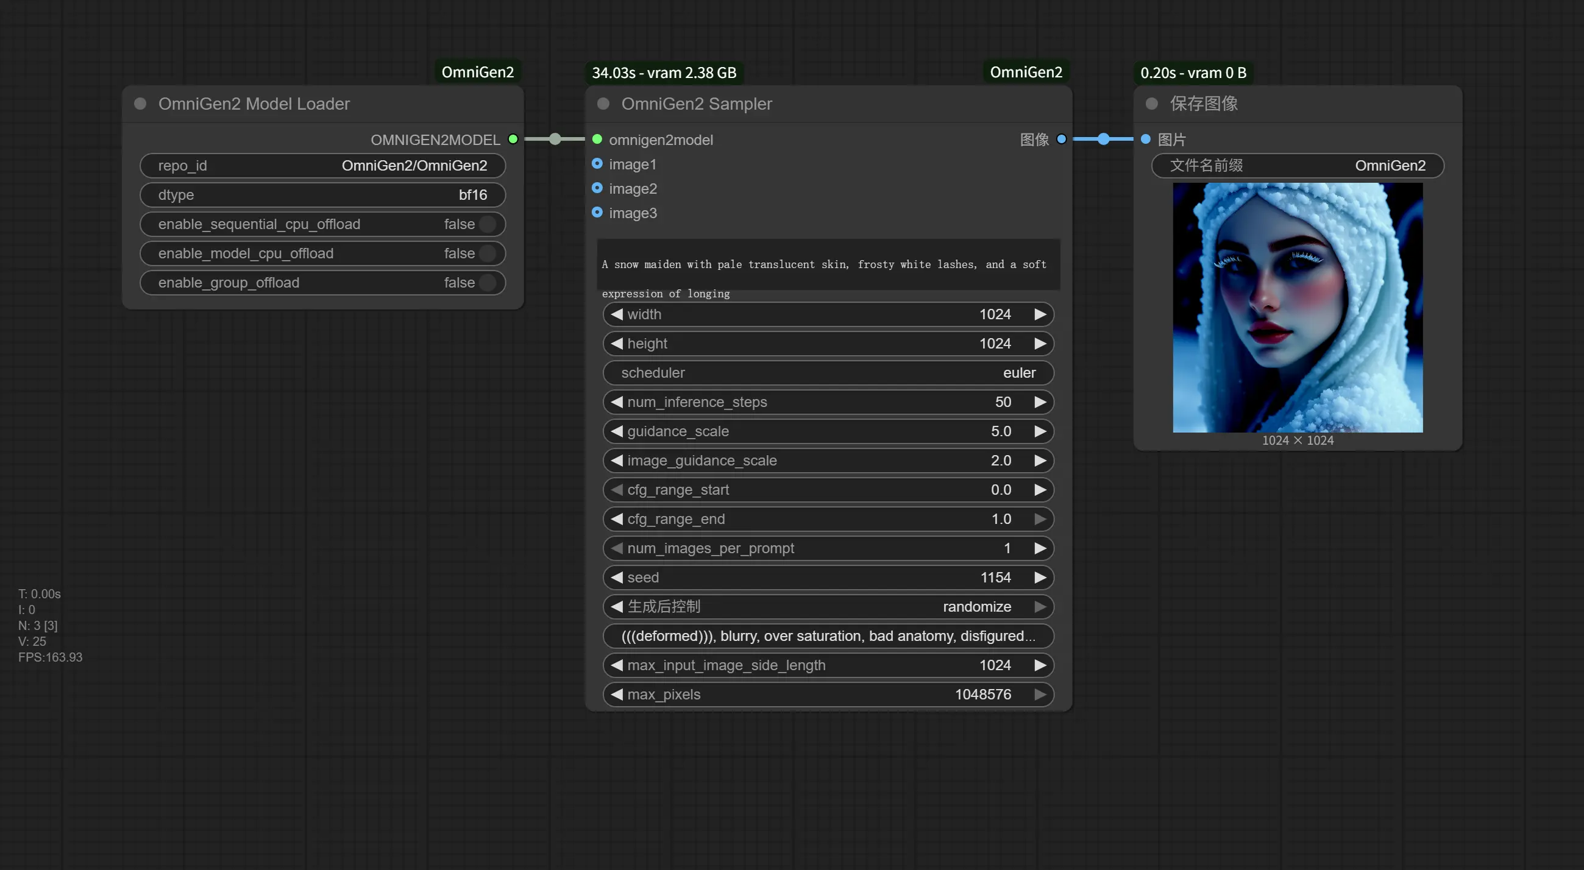The width and height of the screenshot is (1584, 870).
Task: Click the snow maiden prompt text box
Action: point(828,265)
